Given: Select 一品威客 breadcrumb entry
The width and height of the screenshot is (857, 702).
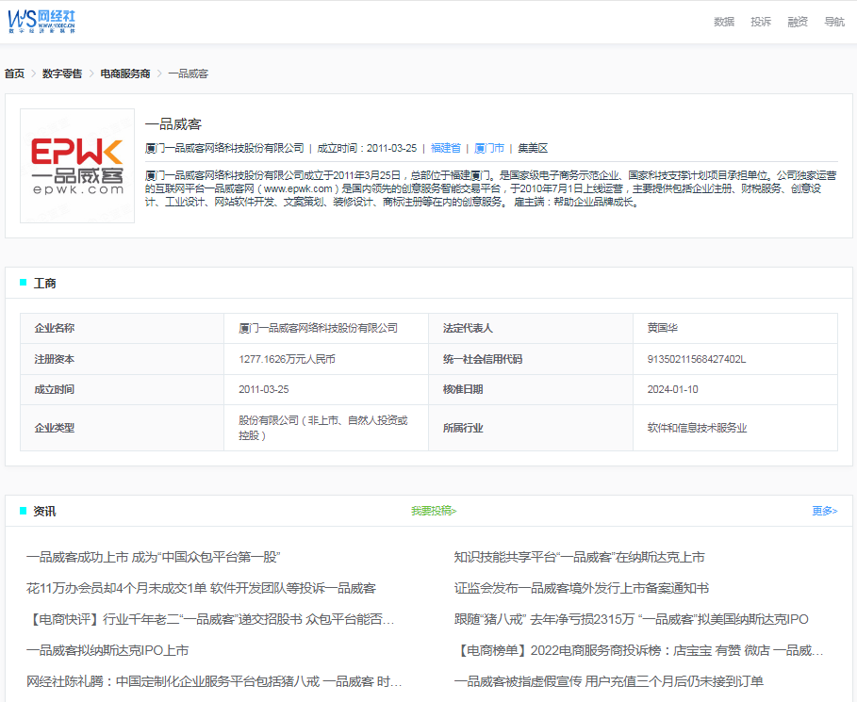Looking at the screenshot, I should click(188, 73).
